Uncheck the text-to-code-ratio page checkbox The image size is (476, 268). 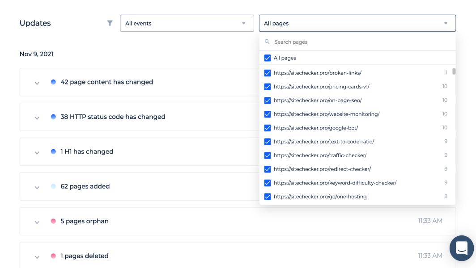[268, 142]
